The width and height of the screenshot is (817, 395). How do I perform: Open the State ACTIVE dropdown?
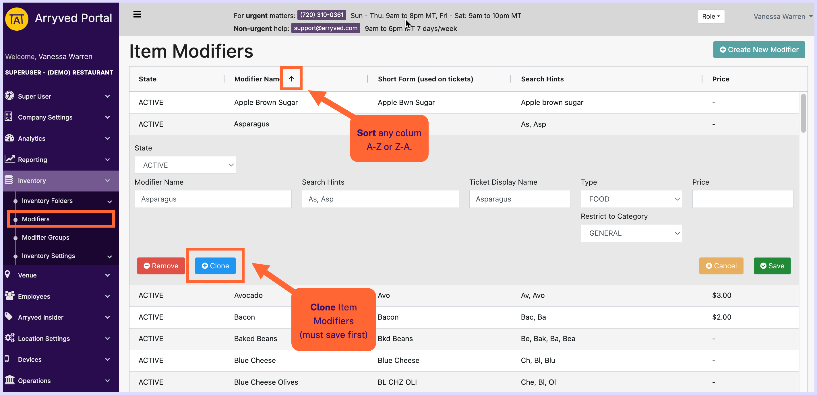click(x=185, y=165)
